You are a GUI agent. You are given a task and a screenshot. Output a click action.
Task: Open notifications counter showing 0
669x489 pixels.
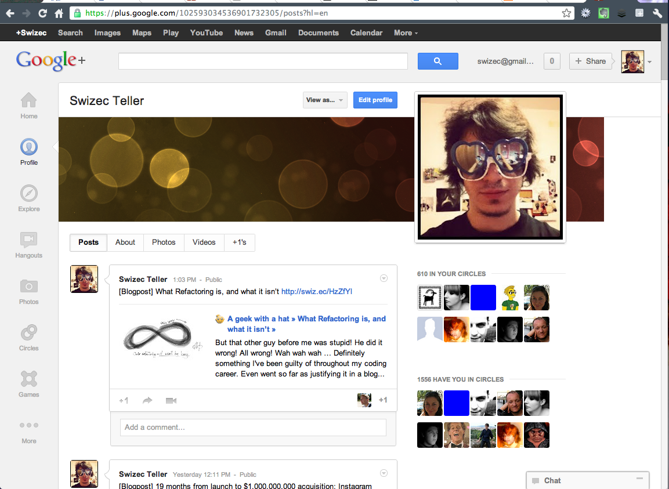552,61
